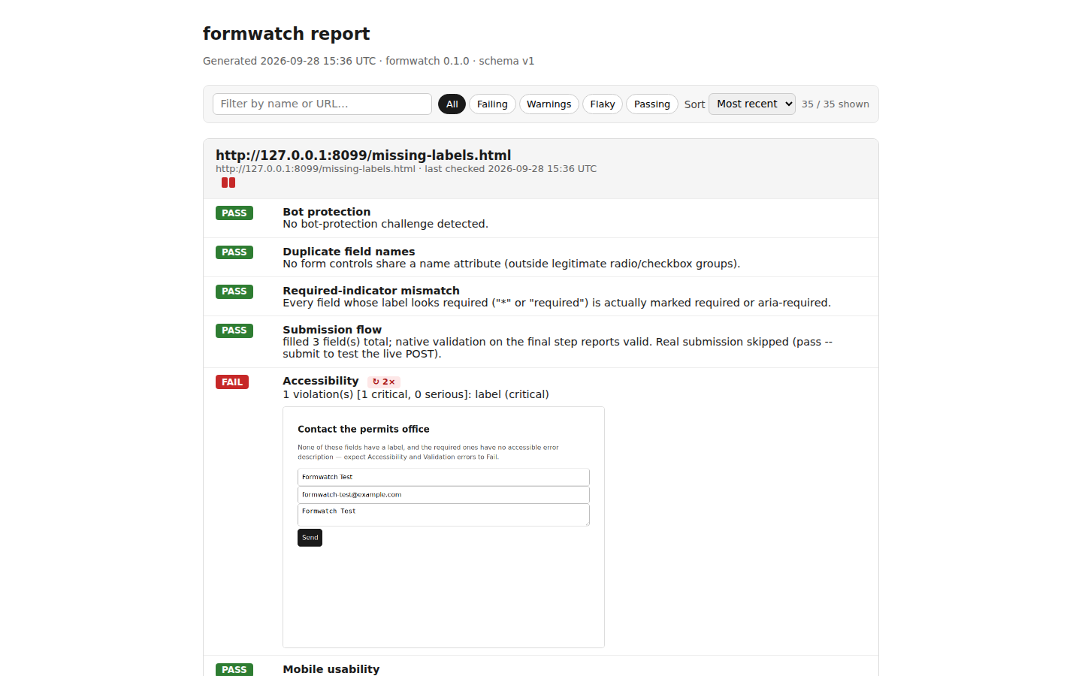The image size is (1082, 676).
Task: Click the Bot protection check title
Action: (326, 212)
